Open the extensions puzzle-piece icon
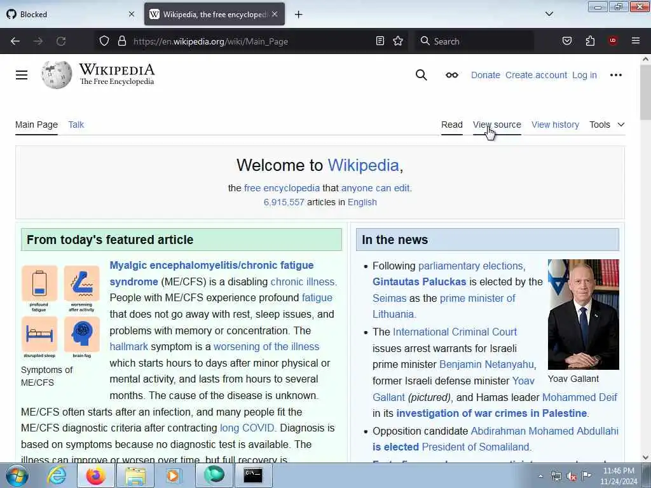 click(590, 41)
